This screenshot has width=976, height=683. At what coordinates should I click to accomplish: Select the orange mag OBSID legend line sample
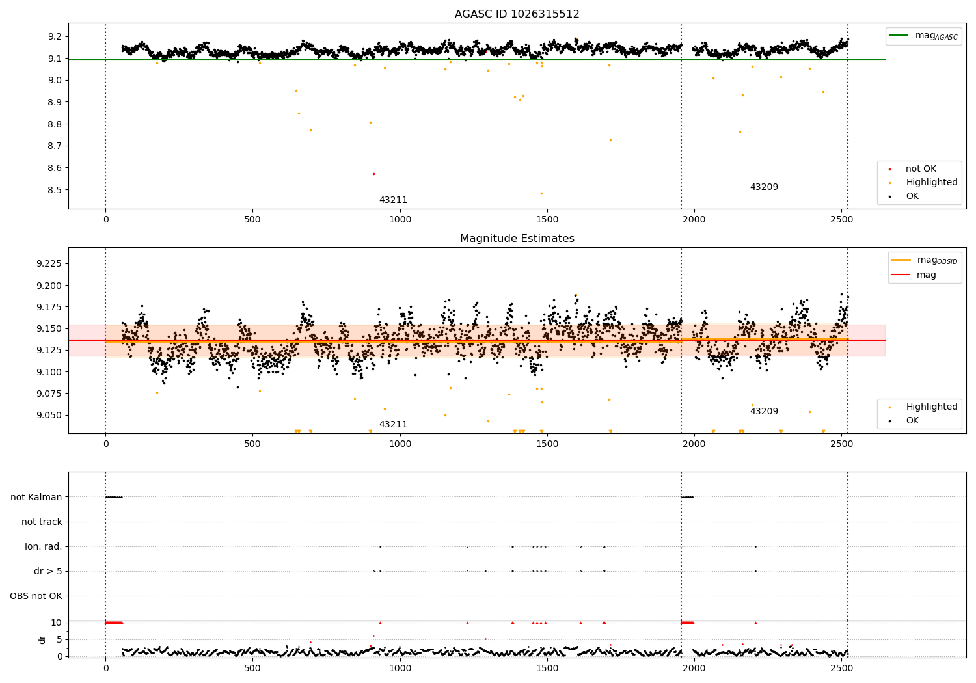click(901, 260)
